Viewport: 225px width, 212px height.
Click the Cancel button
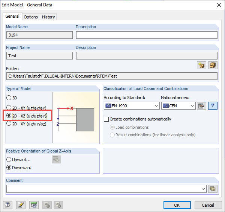(208, 205)
